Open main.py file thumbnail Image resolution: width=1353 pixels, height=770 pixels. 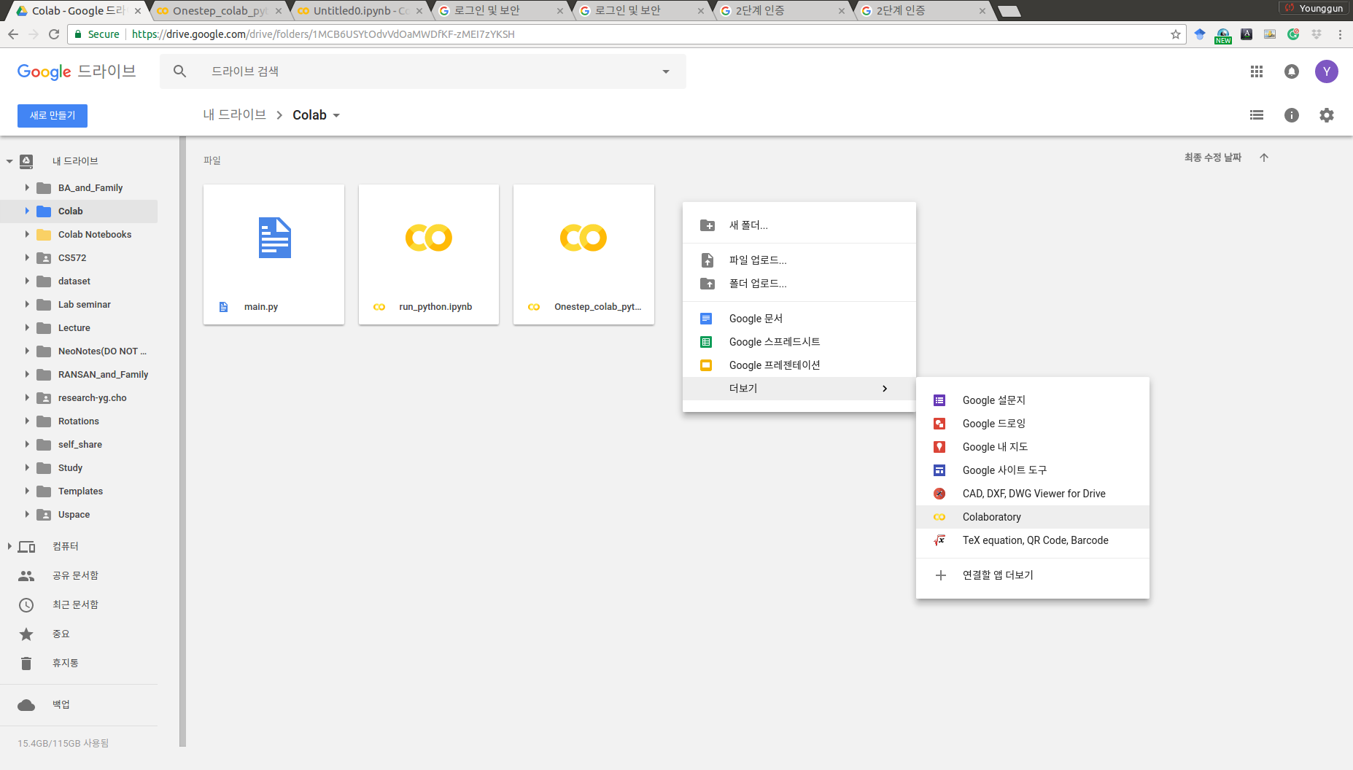pyautogui.click(x=274, y=254)
